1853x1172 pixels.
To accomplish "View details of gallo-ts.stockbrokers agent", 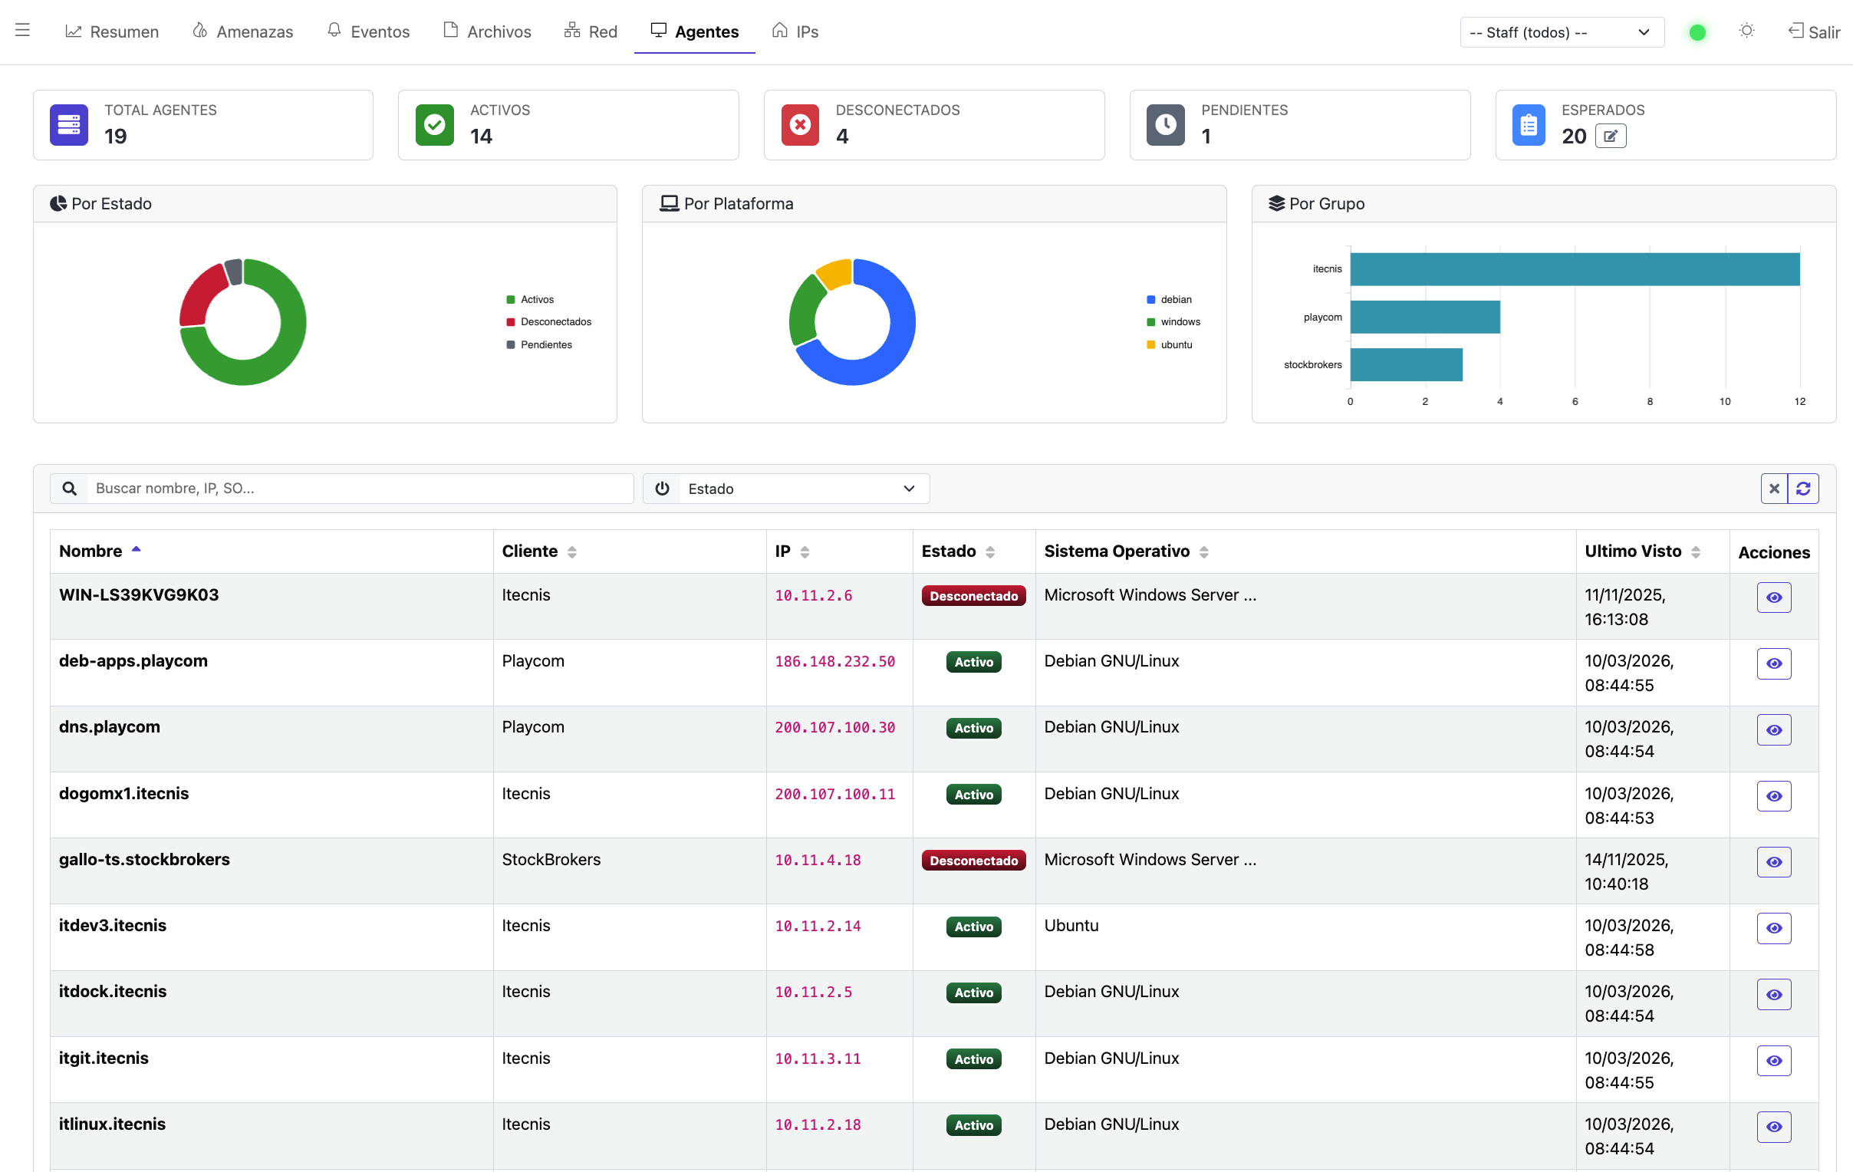I will 1773,862.
